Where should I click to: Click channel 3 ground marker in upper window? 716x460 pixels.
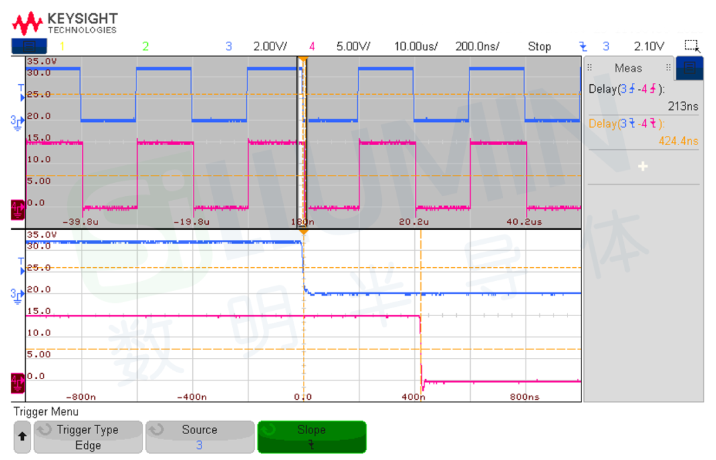[x=17, y=123]
